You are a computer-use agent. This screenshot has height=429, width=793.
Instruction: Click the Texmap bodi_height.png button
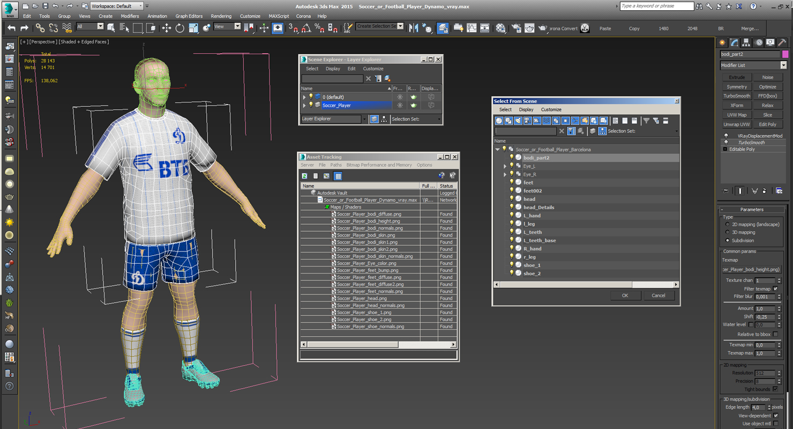click(x=751, y=270)
